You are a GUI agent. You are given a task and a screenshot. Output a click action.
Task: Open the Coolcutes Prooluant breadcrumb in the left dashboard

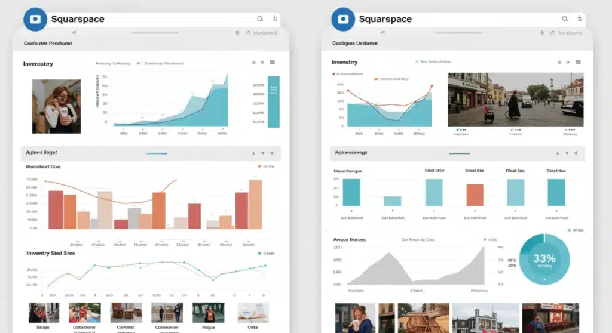click(48, 44)
